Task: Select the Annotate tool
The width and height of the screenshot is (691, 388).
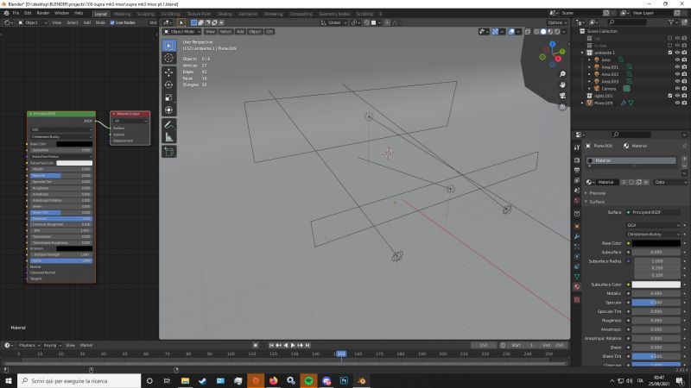Action: pyautogui.click(x=168, y=124)
